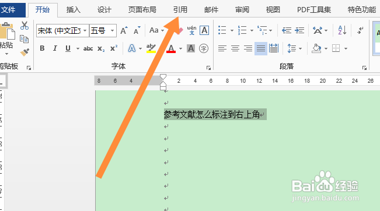Viewport: 380px width, 211px height.
Task: Select the Format Painter brush
Action: pos(25,52)
